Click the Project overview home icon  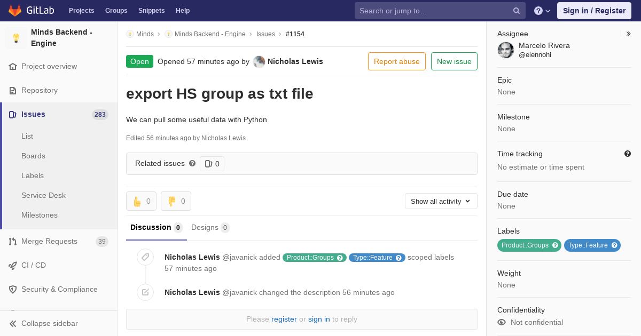coord(13,67)
